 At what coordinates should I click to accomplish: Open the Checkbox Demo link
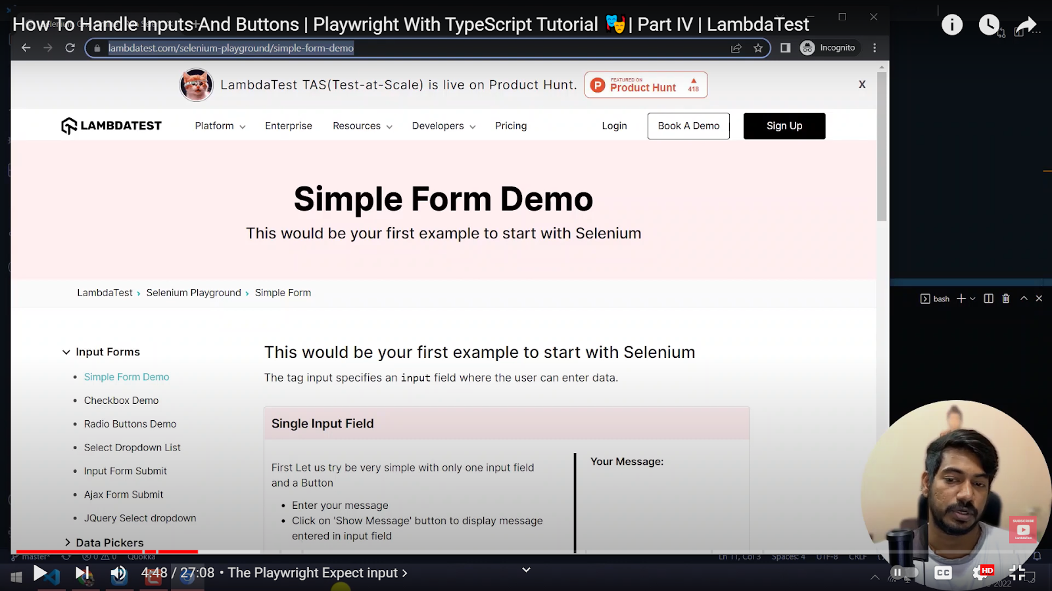[121, 400]
